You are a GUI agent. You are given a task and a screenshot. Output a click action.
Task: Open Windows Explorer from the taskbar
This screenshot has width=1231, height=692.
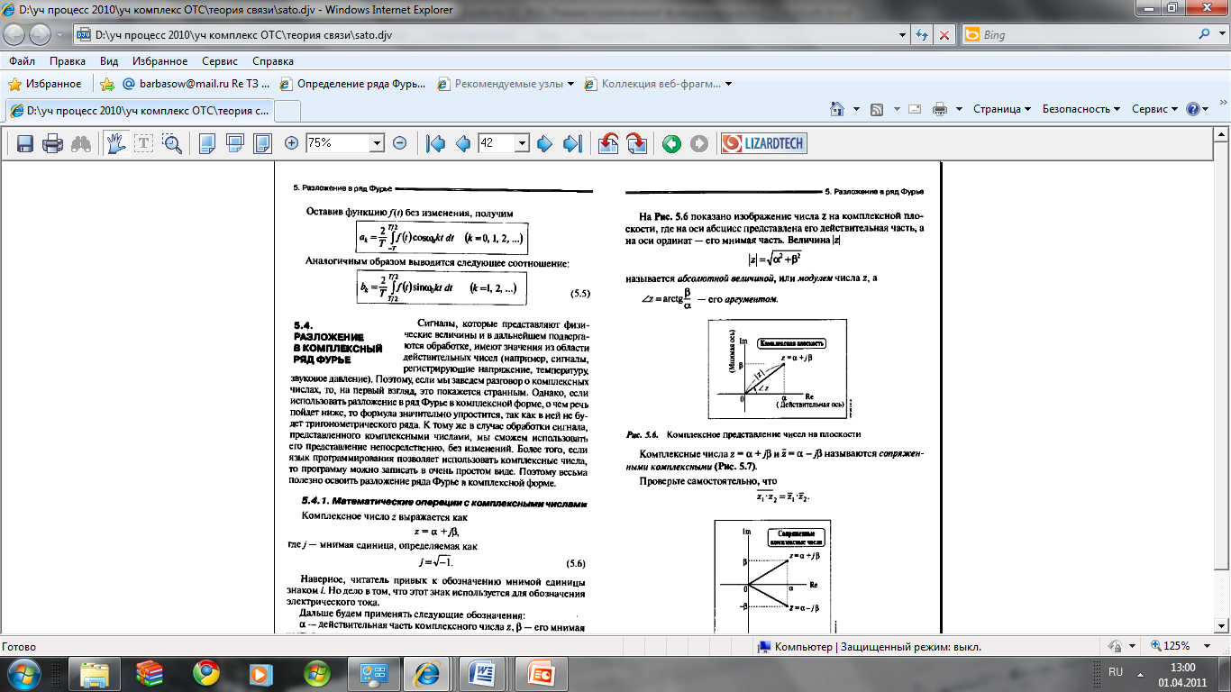(x=95, y=673)
